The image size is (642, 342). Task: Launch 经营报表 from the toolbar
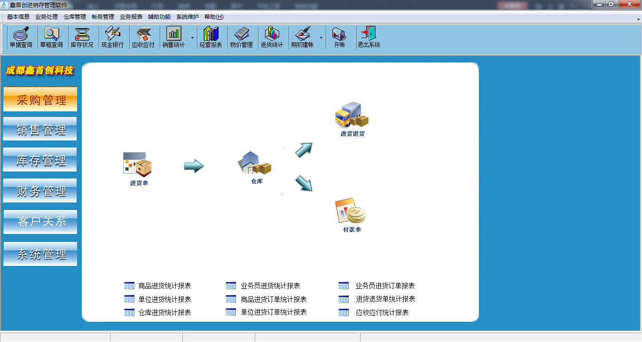coord(211,37)
